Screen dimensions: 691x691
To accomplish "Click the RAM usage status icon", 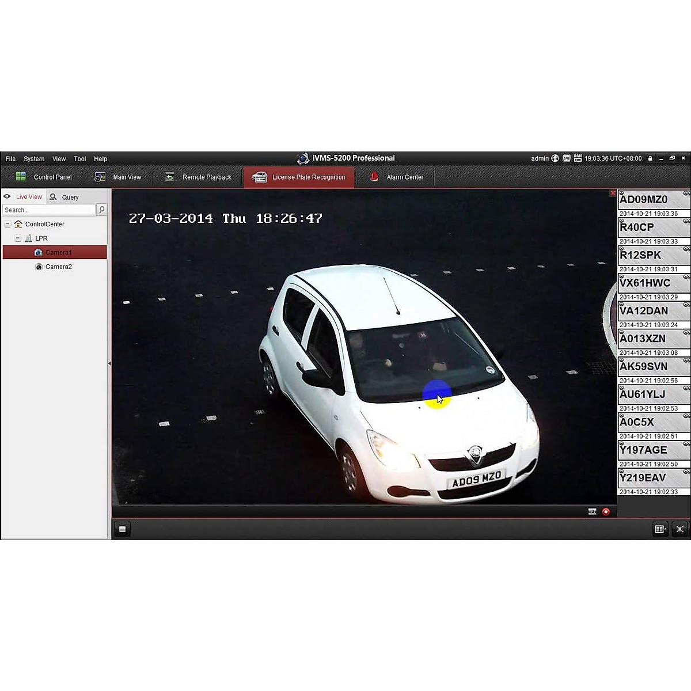I will point(578,158).
